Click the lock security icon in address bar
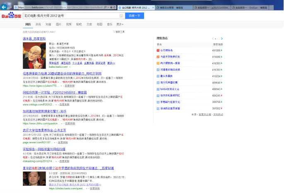This screenshot has width=284, height=193. tap(111, 7)
